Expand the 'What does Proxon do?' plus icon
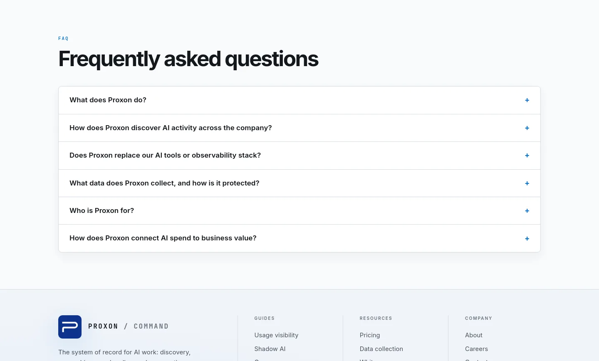The height and width of the screenshot is (361, 599). (x=527, y=100)
